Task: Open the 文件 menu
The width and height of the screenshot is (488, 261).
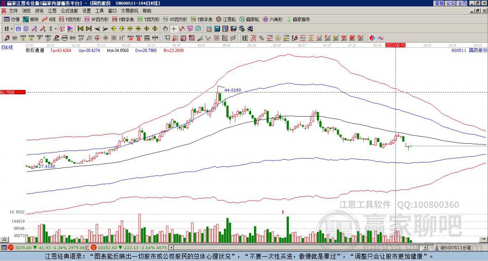Action: 13,11
